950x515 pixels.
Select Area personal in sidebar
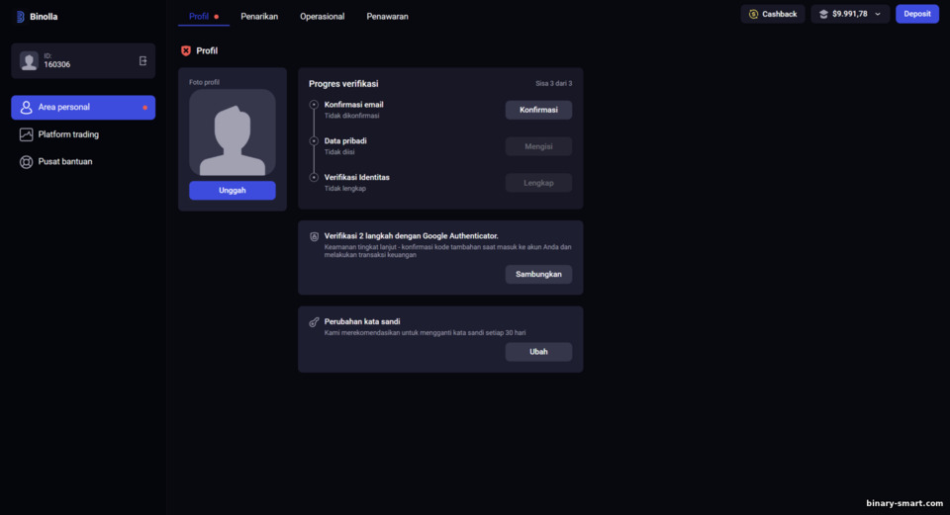pyautogui.click(x=83, y=108)
